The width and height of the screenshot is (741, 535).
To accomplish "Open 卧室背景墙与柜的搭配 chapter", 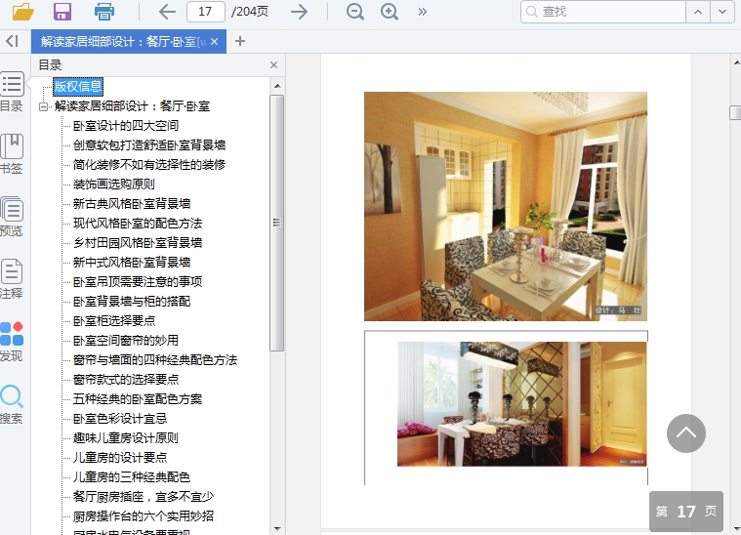I will 132,302.
